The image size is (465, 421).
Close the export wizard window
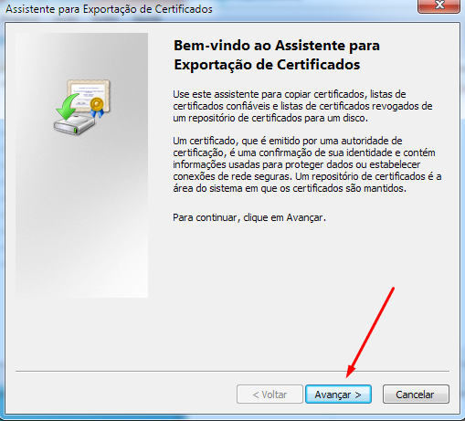pyautogui.click(x=439, y=5)
